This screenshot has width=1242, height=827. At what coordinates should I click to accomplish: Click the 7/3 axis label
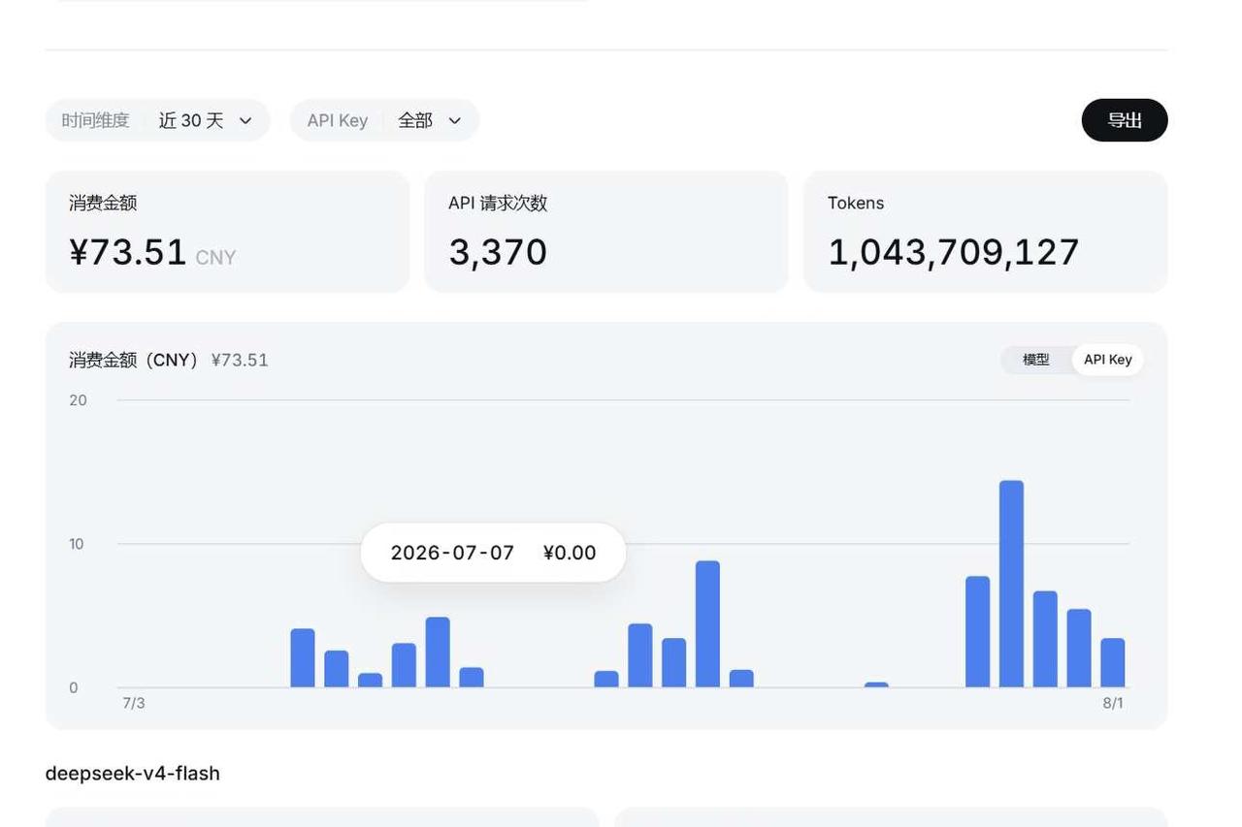[x=134, y=703]
